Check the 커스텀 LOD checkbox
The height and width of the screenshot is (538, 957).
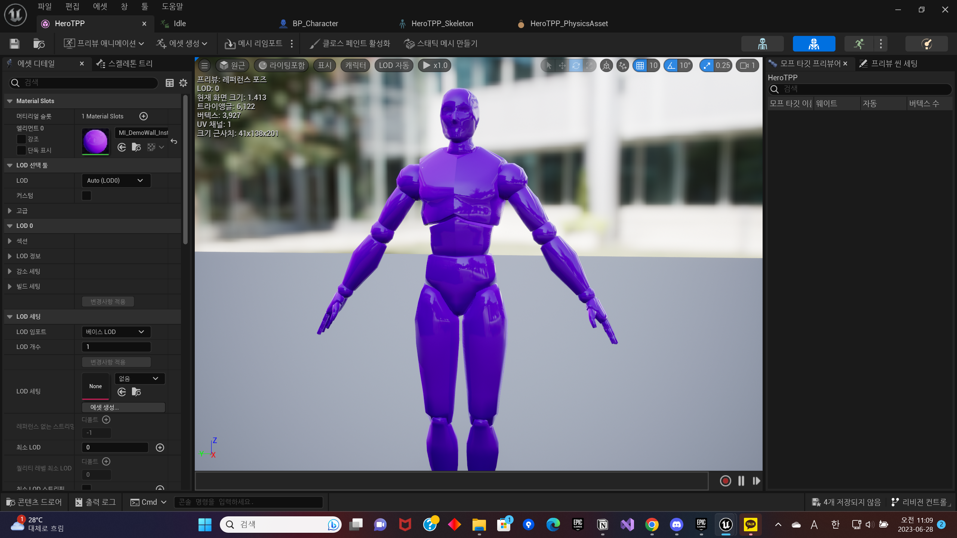86,195
